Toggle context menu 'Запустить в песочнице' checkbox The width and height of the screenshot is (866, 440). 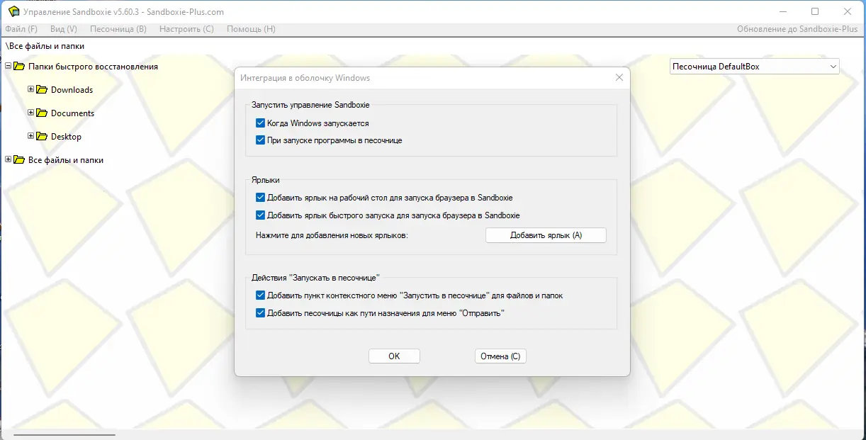[x=260, y=295]
